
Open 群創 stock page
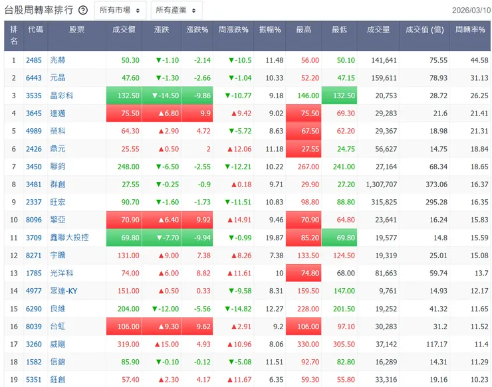tap(58, 185)
